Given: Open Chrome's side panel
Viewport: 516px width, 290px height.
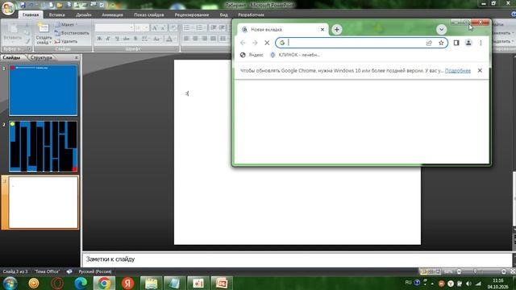Looking at the screenshot, I should (456, 43).
